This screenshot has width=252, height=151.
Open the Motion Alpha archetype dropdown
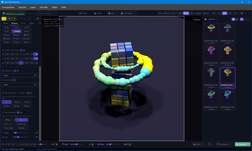coord(47,13)
